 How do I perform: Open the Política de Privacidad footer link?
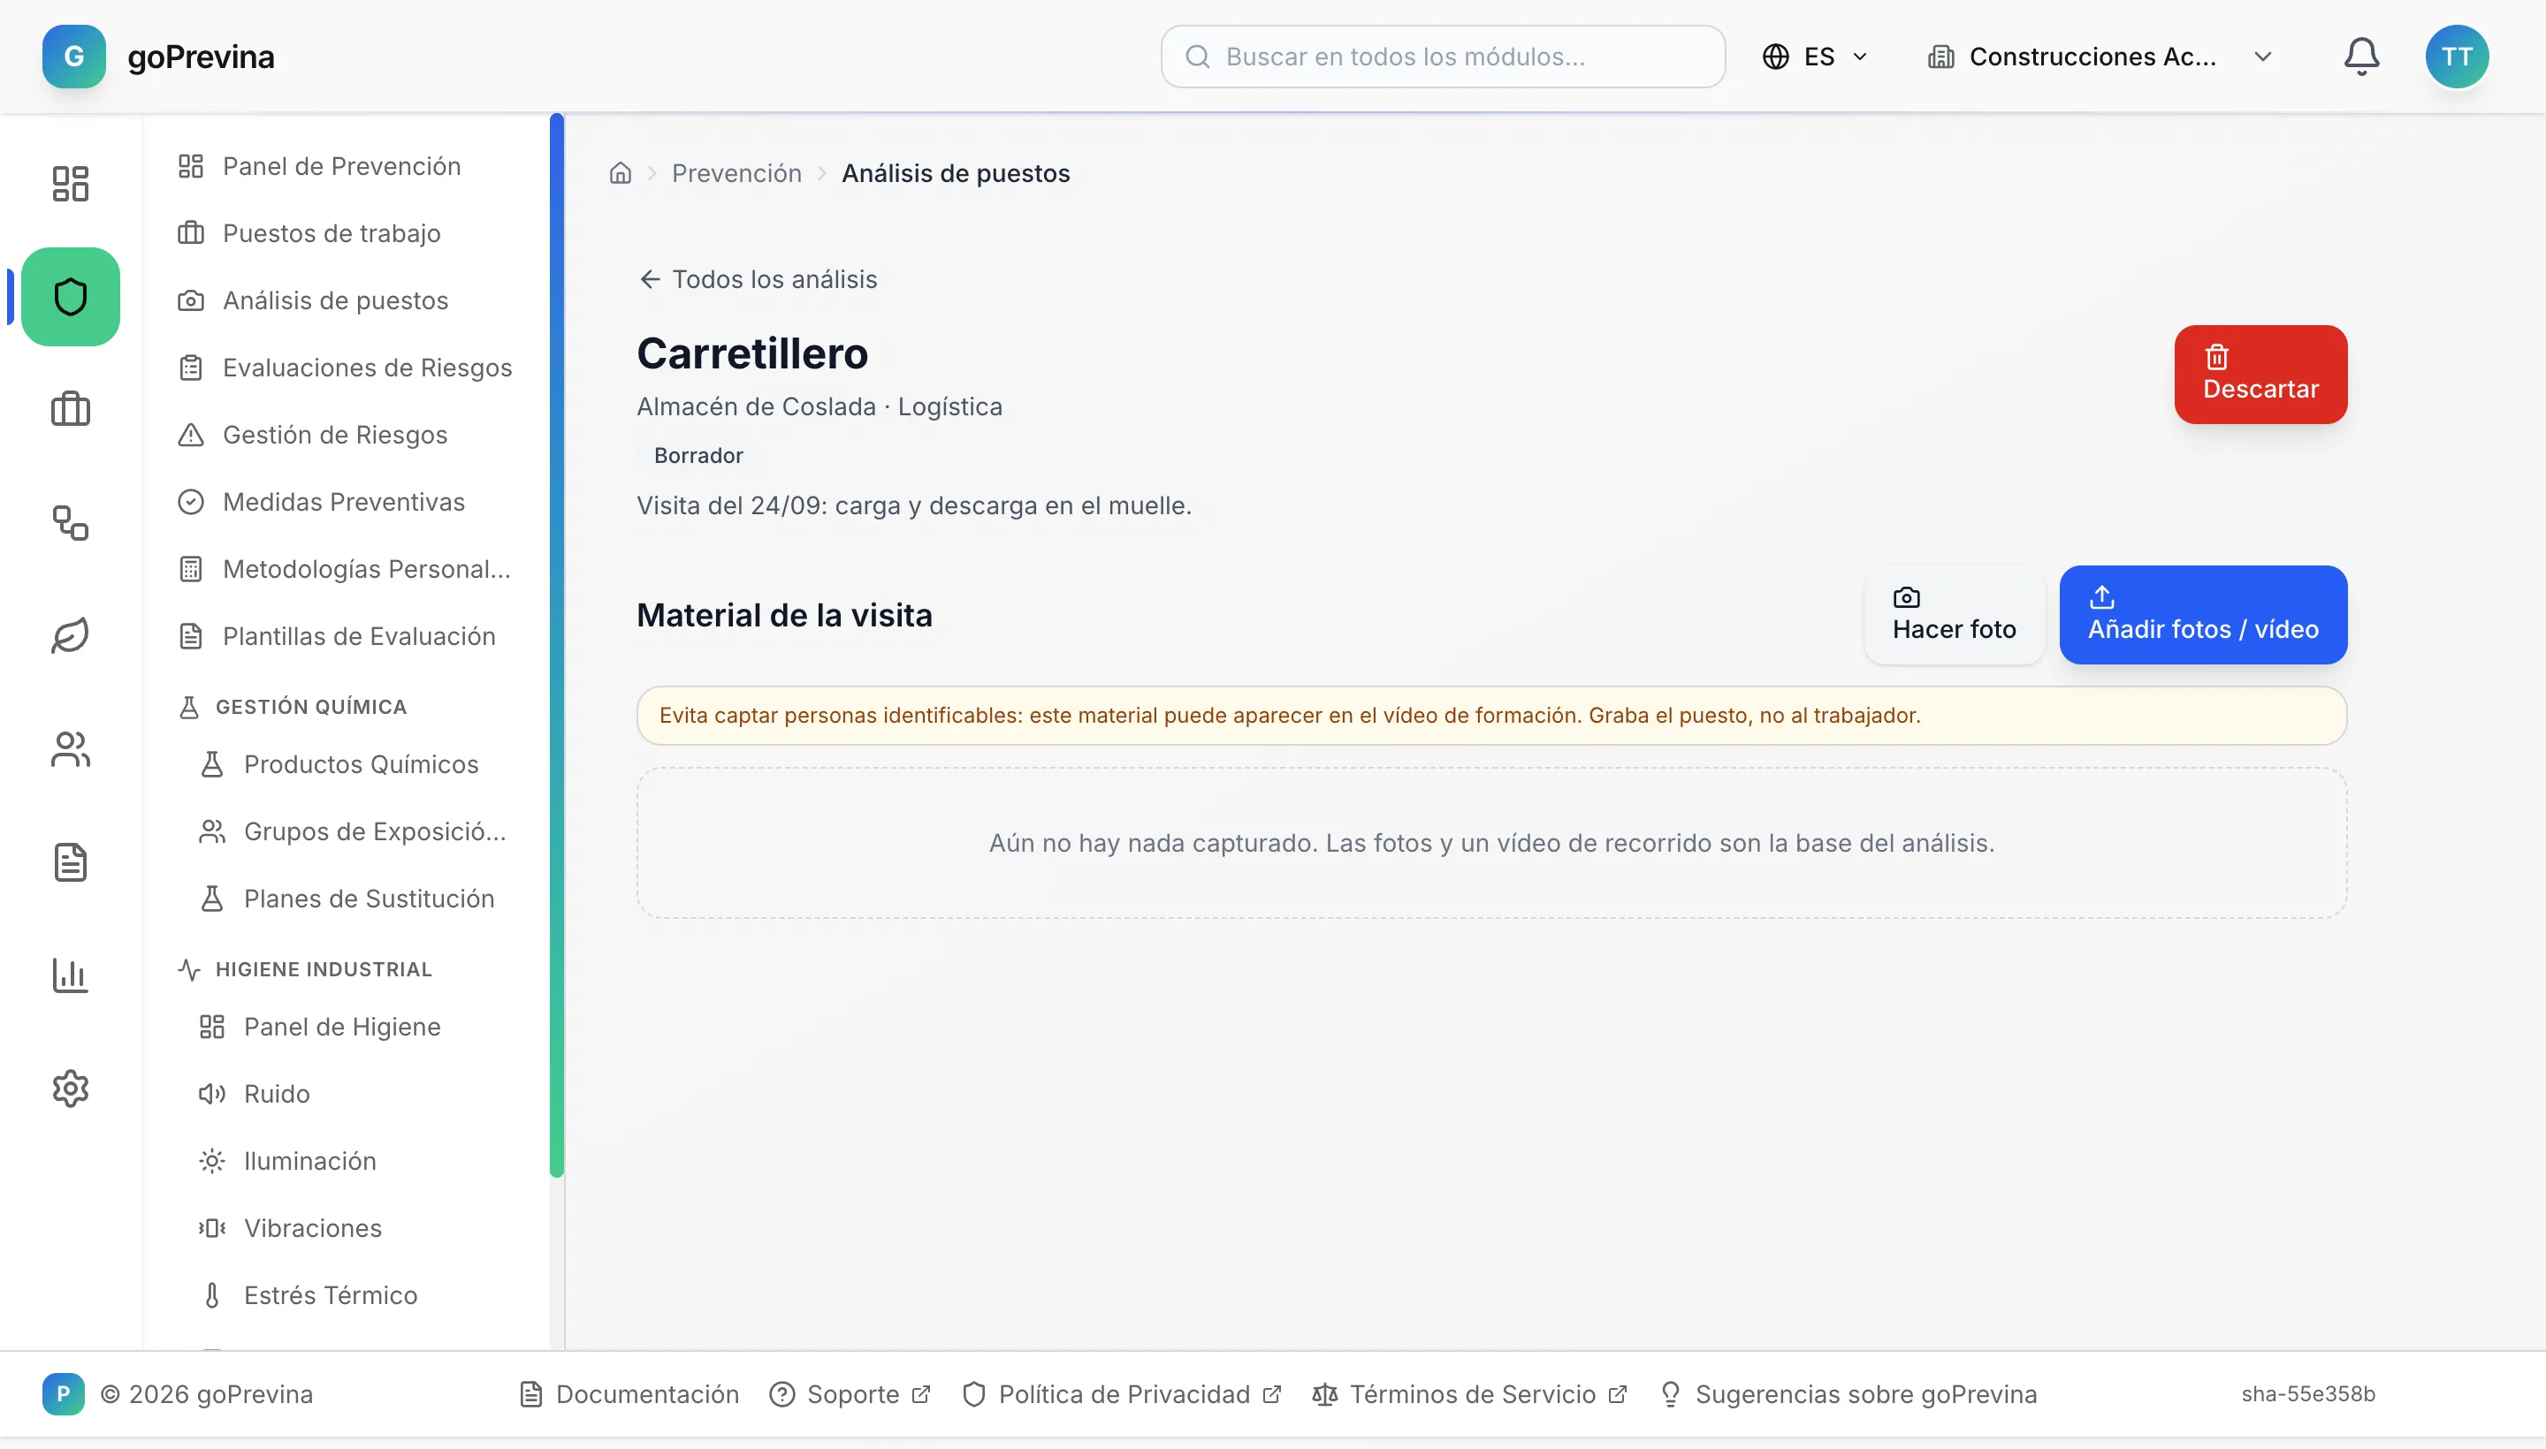(1122, 1394)
